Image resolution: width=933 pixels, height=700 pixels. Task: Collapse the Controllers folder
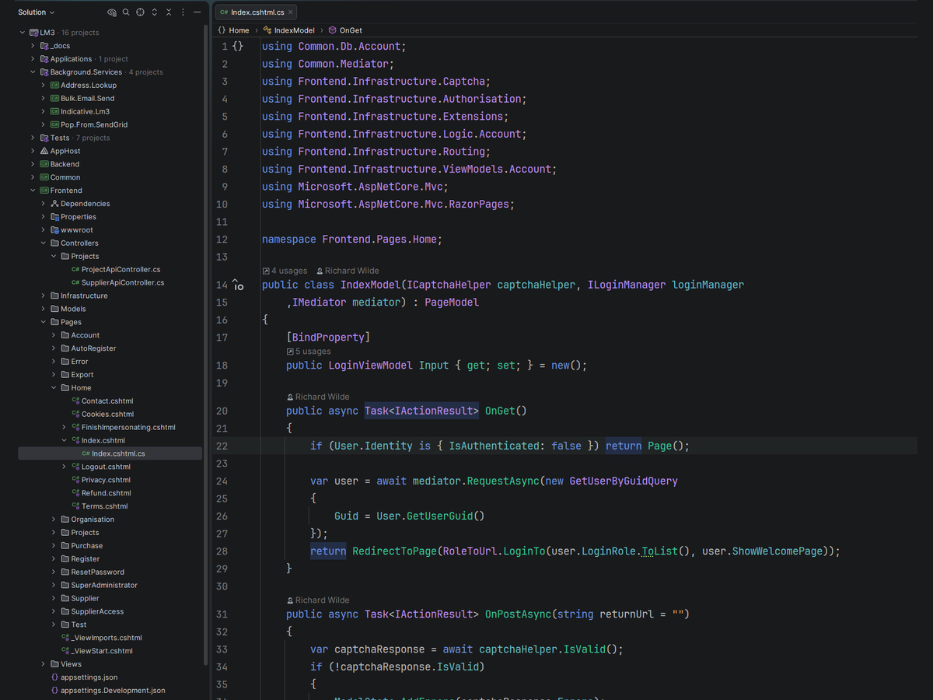(44, 243)
